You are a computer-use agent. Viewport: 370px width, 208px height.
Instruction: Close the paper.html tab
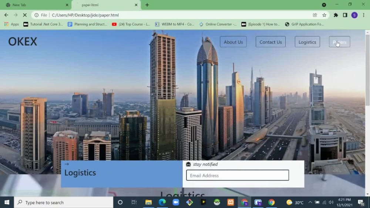136,5
